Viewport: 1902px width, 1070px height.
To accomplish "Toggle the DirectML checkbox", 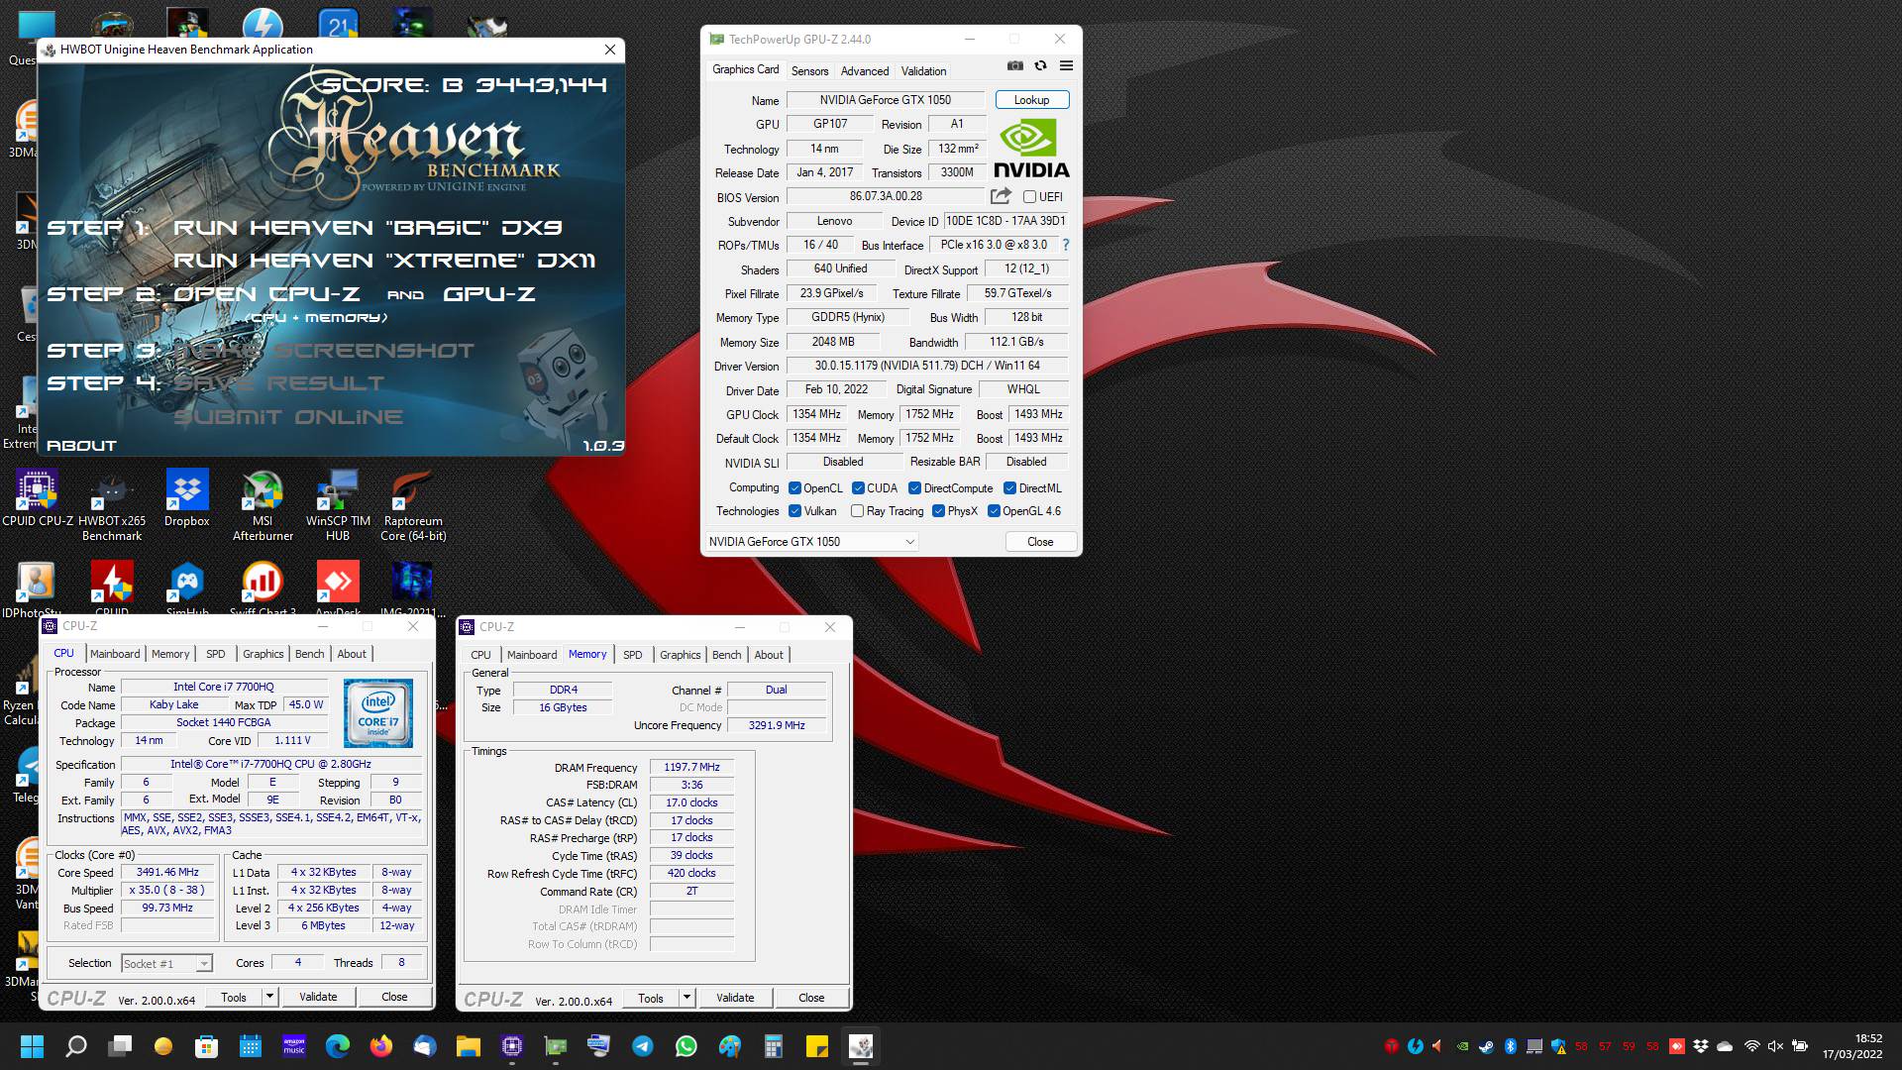I will 1009,488.
